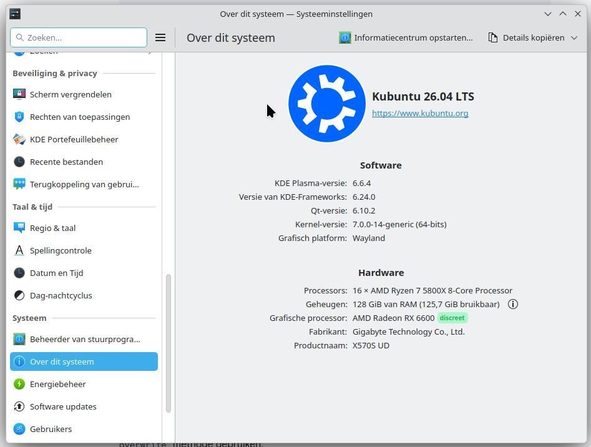Click the Details kopiëren clipboard icon
591x447 pixels.
(493, 37)
